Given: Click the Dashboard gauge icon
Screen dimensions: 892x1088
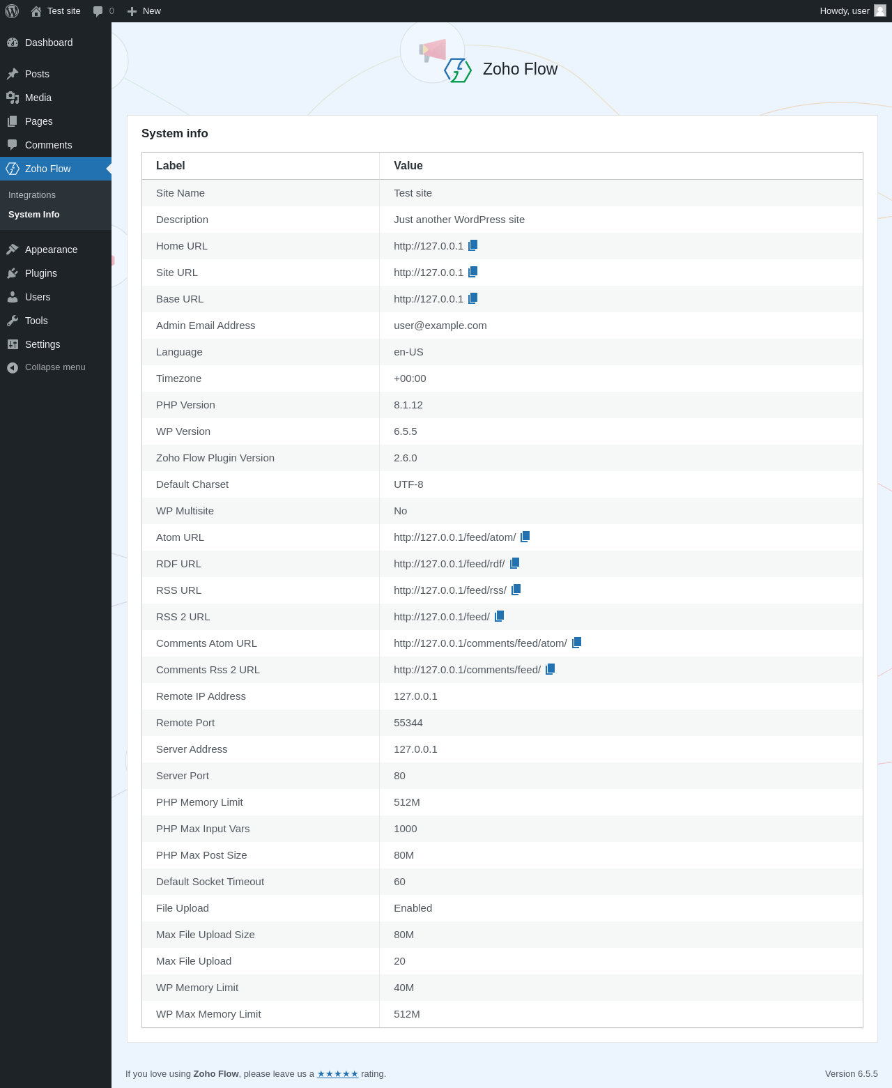Looking at the screenshot, I should 13,43.
